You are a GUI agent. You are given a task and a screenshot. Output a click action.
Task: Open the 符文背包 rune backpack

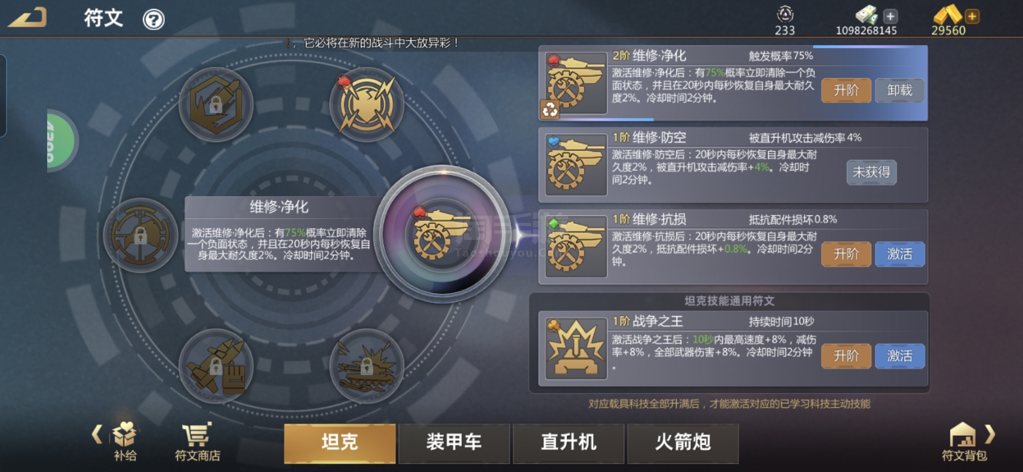pos(964,441)
